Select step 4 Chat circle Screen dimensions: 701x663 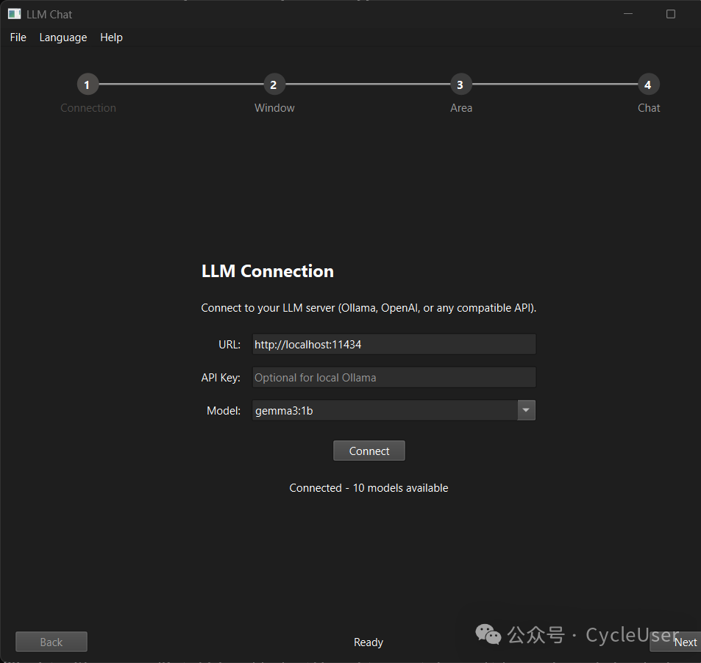pos(648,85)
